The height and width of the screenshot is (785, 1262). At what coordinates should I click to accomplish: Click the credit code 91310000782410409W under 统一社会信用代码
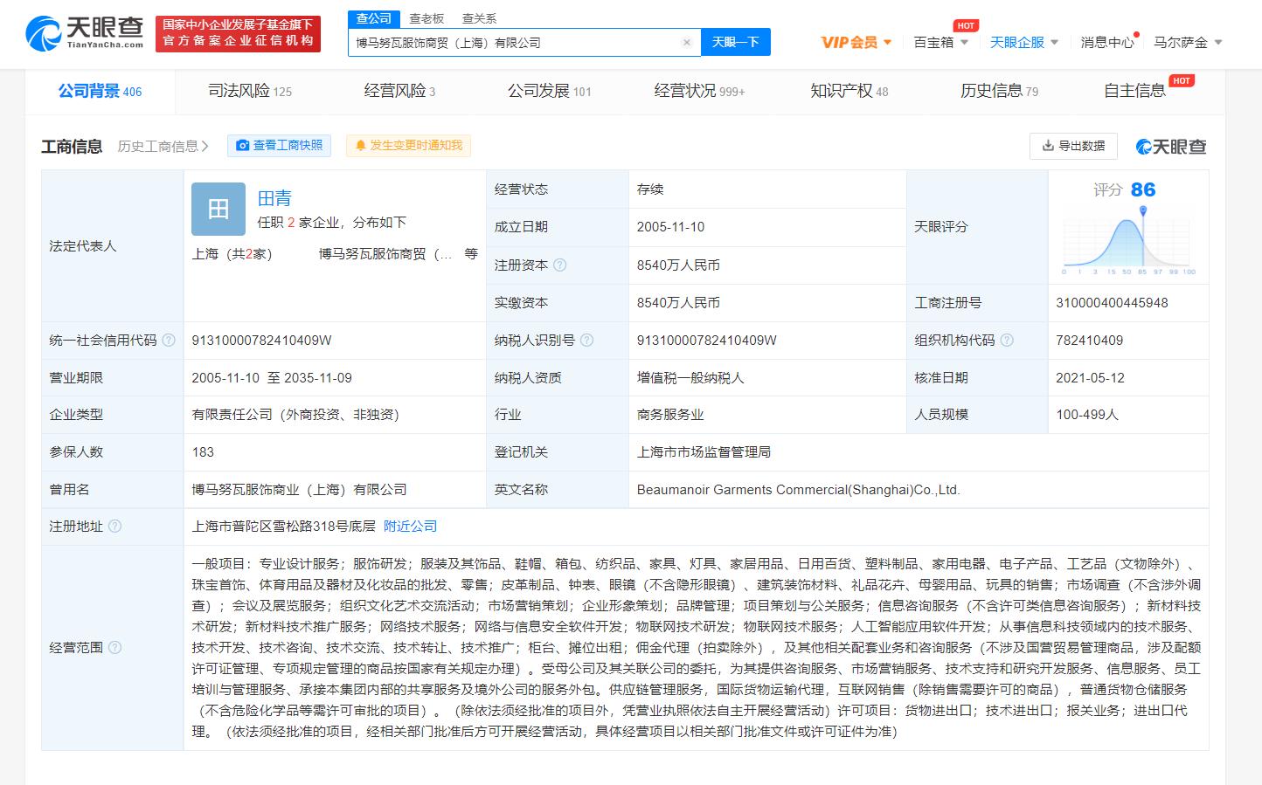pyautogui.click(x=261, y=341)
